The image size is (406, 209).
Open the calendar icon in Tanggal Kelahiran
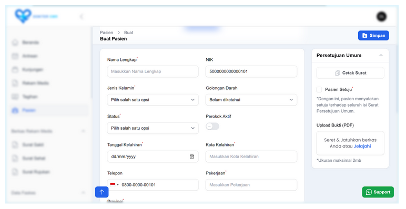point(192,156)
